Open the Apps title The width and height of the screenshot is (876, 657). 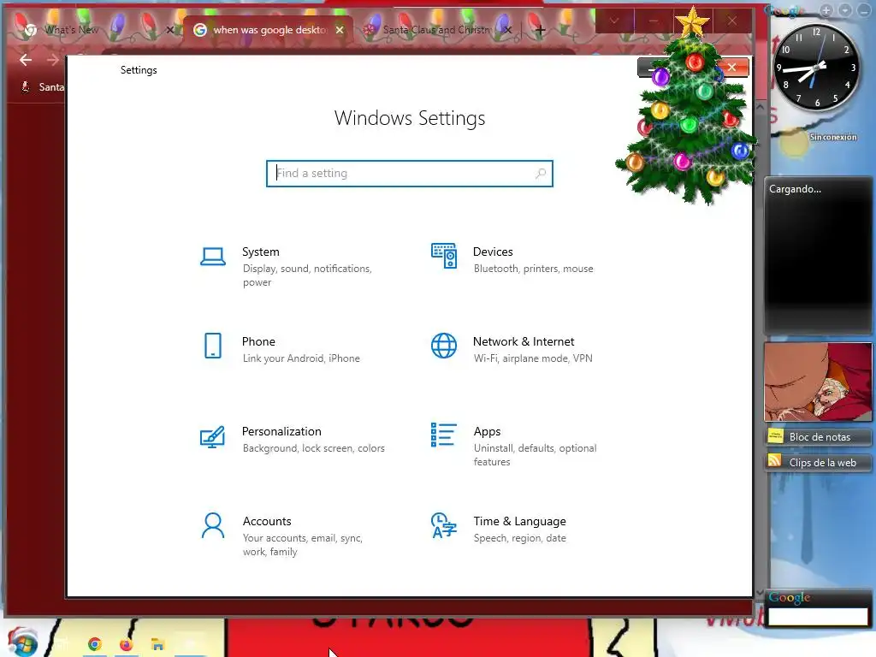click(x=487, y=431)
